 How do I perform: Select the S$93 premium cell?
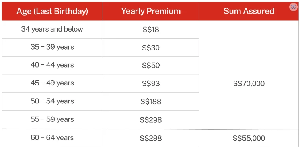(151, 83)
